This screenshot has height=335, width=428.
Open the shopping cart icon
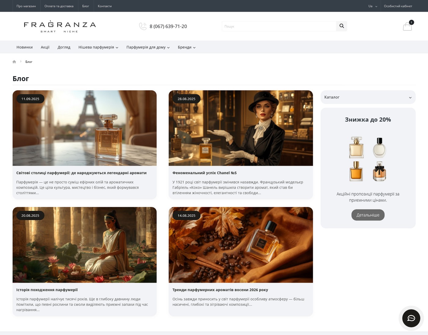point(407,27)
